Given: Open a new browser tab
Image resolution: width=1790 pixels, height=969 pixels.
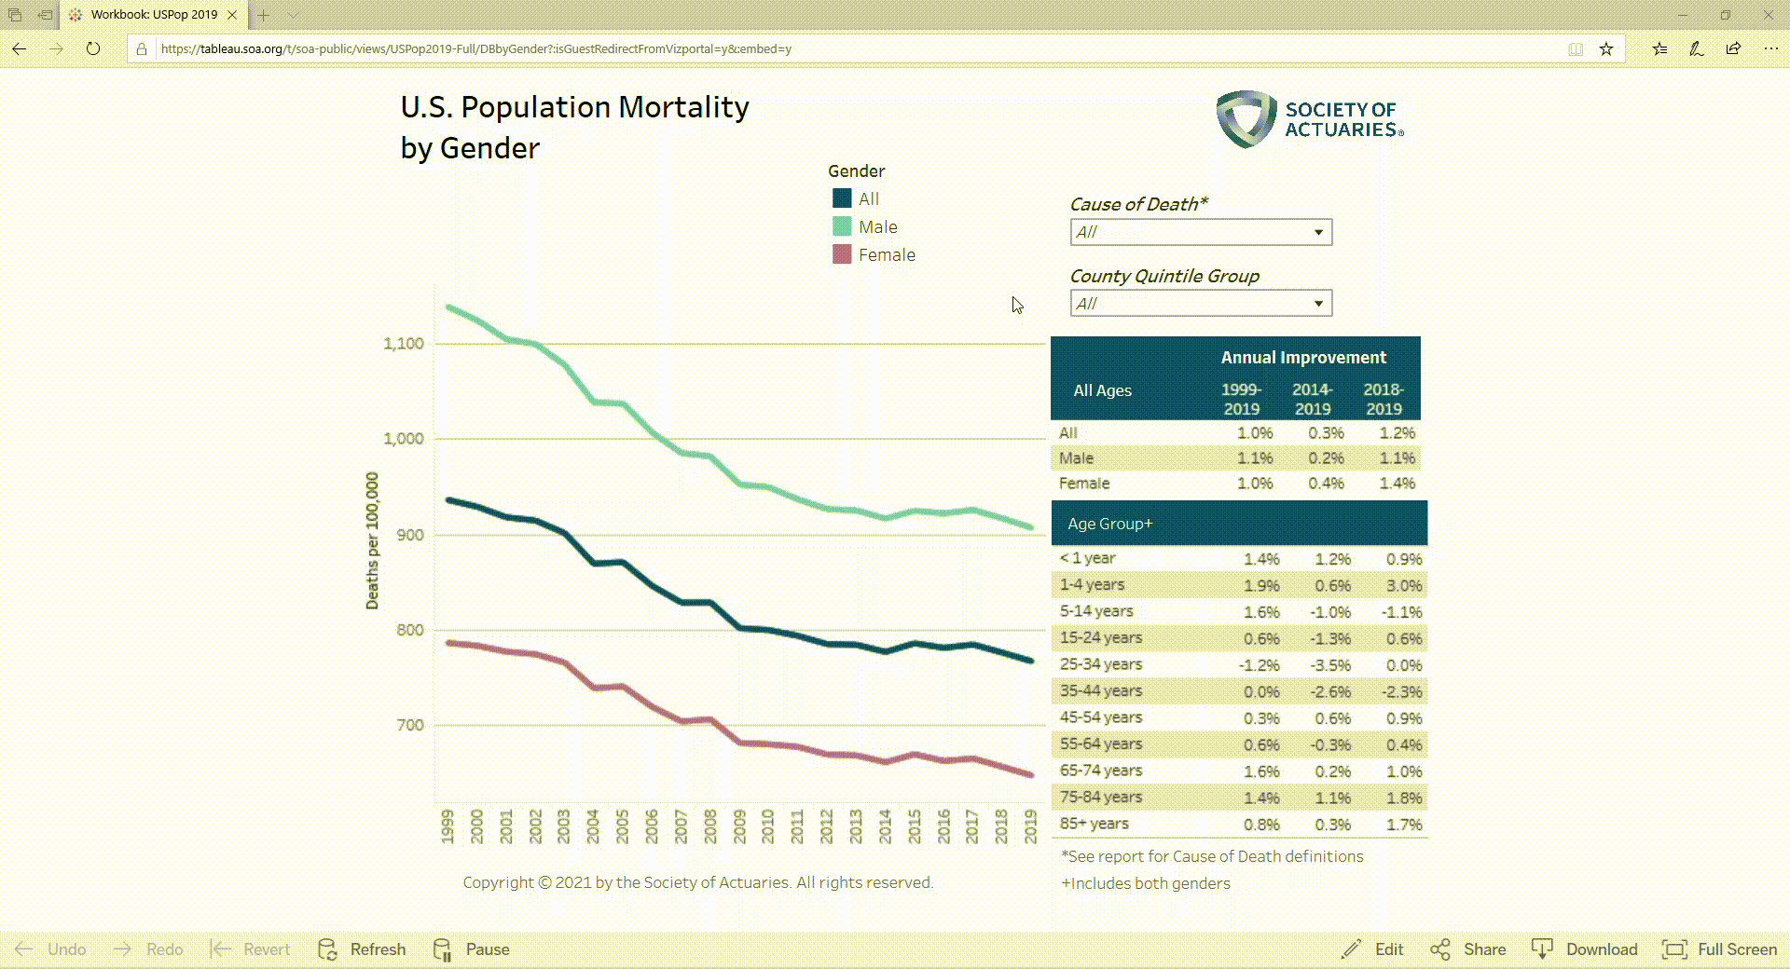Looking at the screenshot, I should coord(264,15).
